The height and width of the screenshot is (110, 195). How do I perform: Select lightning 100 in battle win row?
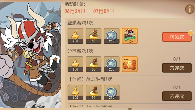tap(75, 92)
